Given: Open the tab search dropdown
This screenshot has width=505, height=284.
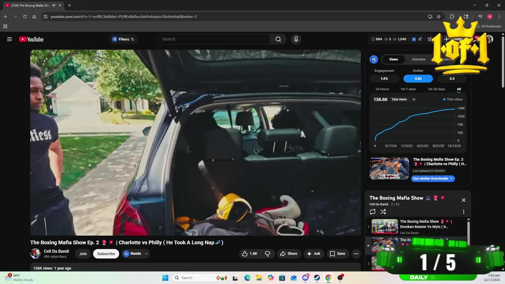Looking at the screenshot, I should tap(466, 17).
